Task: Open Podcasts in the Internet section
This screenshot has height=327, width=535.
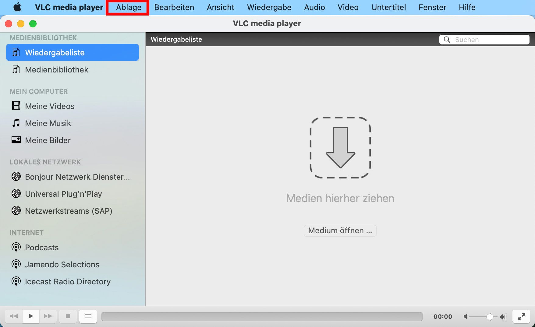Action: 42,247
